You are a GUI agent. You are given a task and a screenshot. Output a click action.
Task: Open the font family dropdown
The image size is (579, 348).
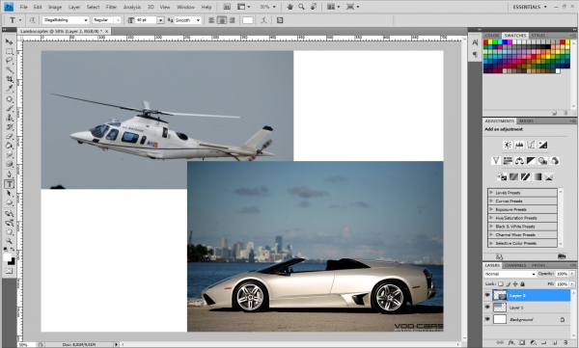coord(86,20)
